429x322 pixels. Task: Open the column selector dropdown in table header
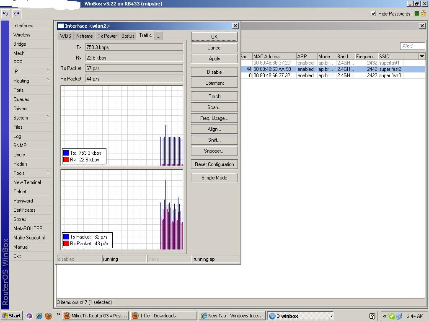click(421, 56)
